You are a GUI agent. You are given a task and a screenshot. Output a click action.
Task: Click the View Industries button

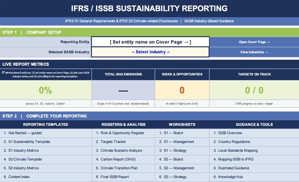click(254, 52)
